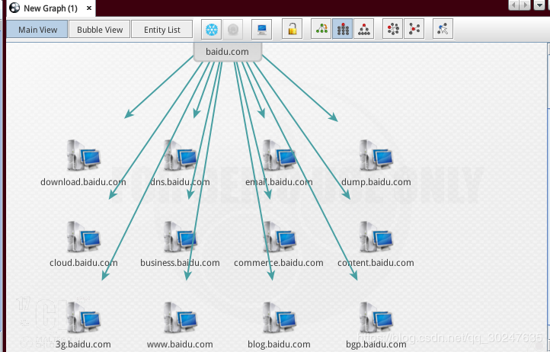
Task: Select the New Graph (1) tab
Action: [50, 8]
